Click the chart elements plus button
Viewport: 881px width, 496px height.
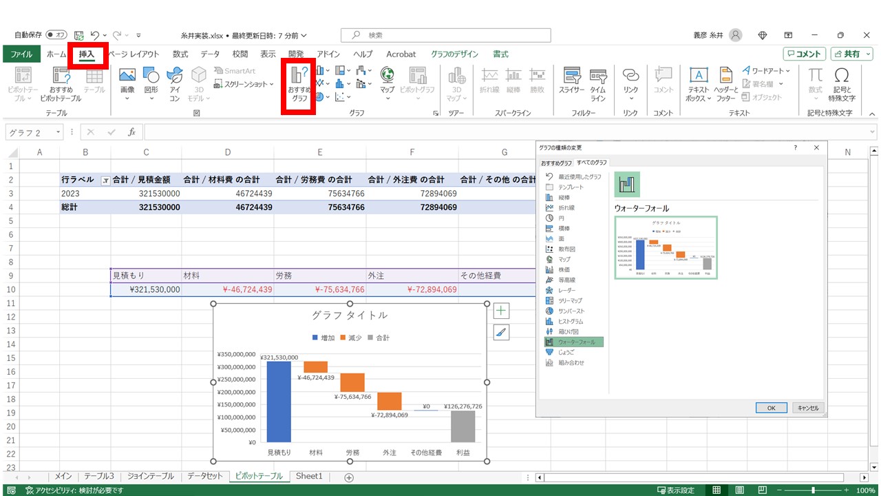click(x=501, y=311)
